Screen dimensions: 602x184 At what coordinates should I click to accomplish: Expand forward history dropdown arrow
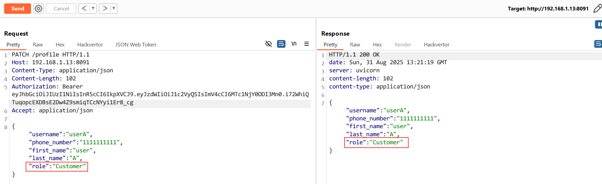tap(114, 8)
